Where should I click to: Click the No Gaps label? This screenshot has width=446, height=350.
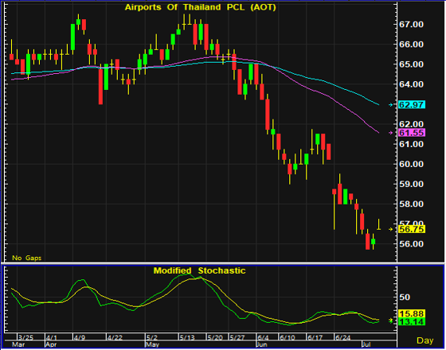point(27,258)
